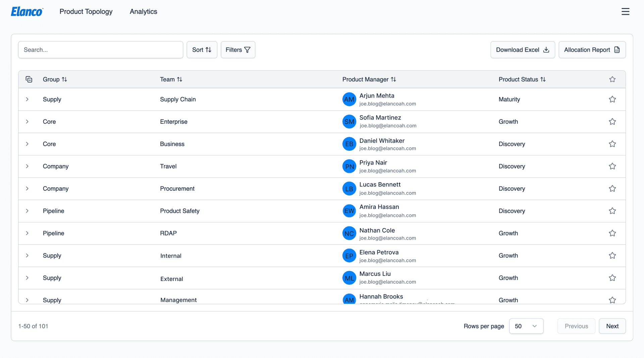Open the Rows per page dropdown
The height and width of the screenshot is (358, 644).
click(x=526, y=326)
